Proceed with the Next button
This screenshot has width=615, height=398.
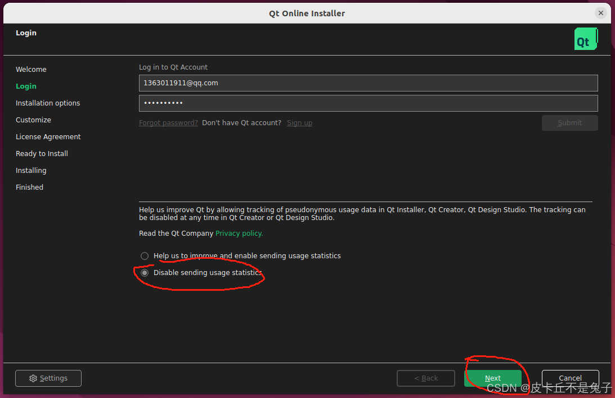[493, 378]
